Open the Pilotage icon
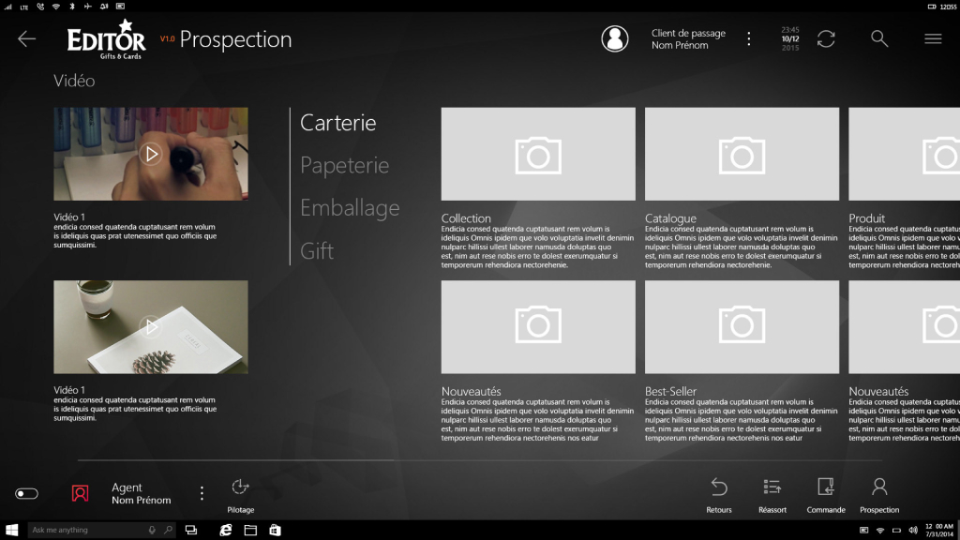 coord(240,487)
